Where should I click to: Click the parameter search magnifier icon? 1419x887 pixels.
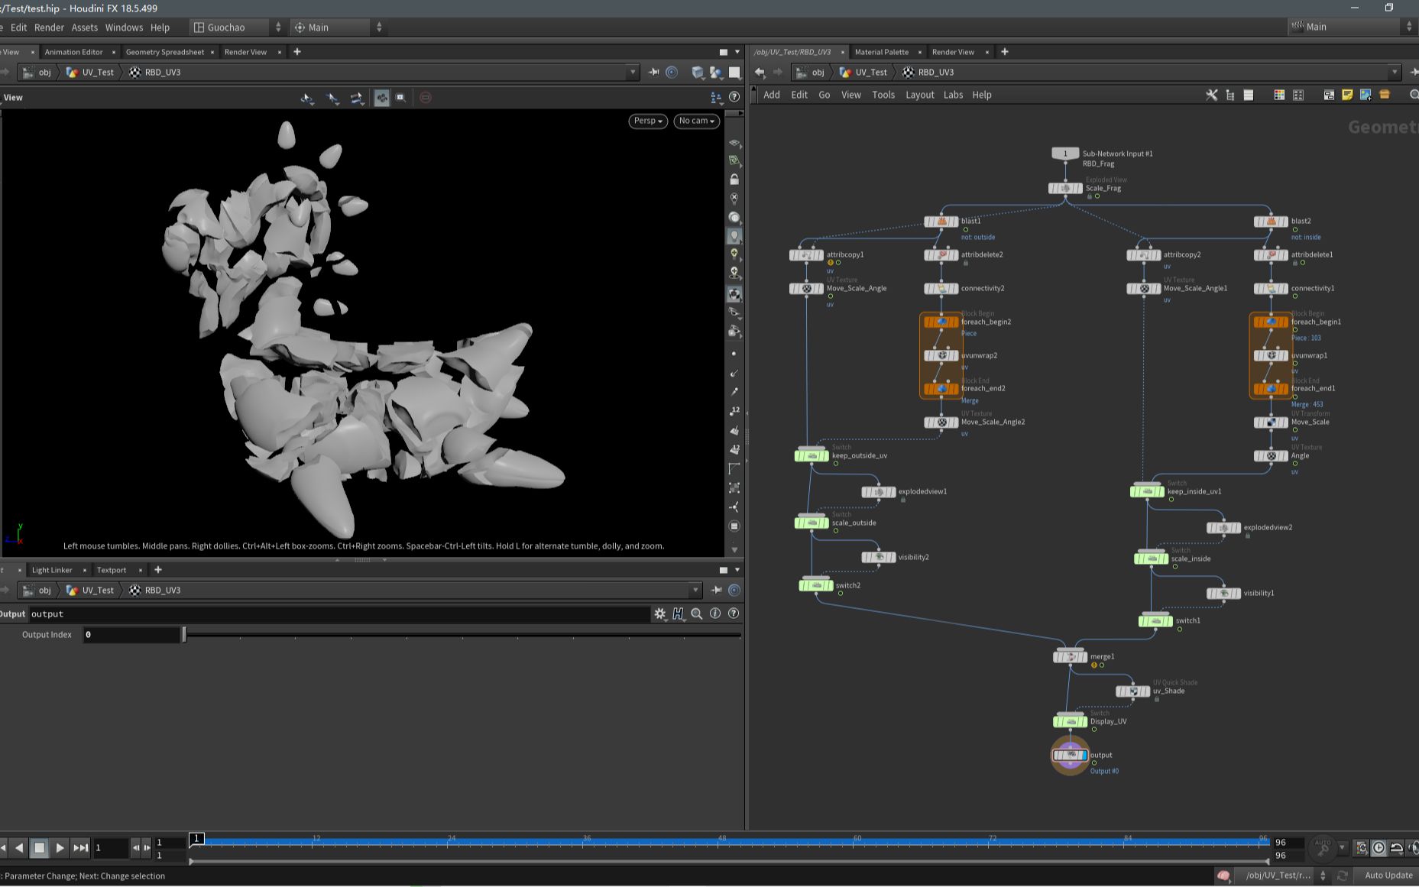pos(697,613)
